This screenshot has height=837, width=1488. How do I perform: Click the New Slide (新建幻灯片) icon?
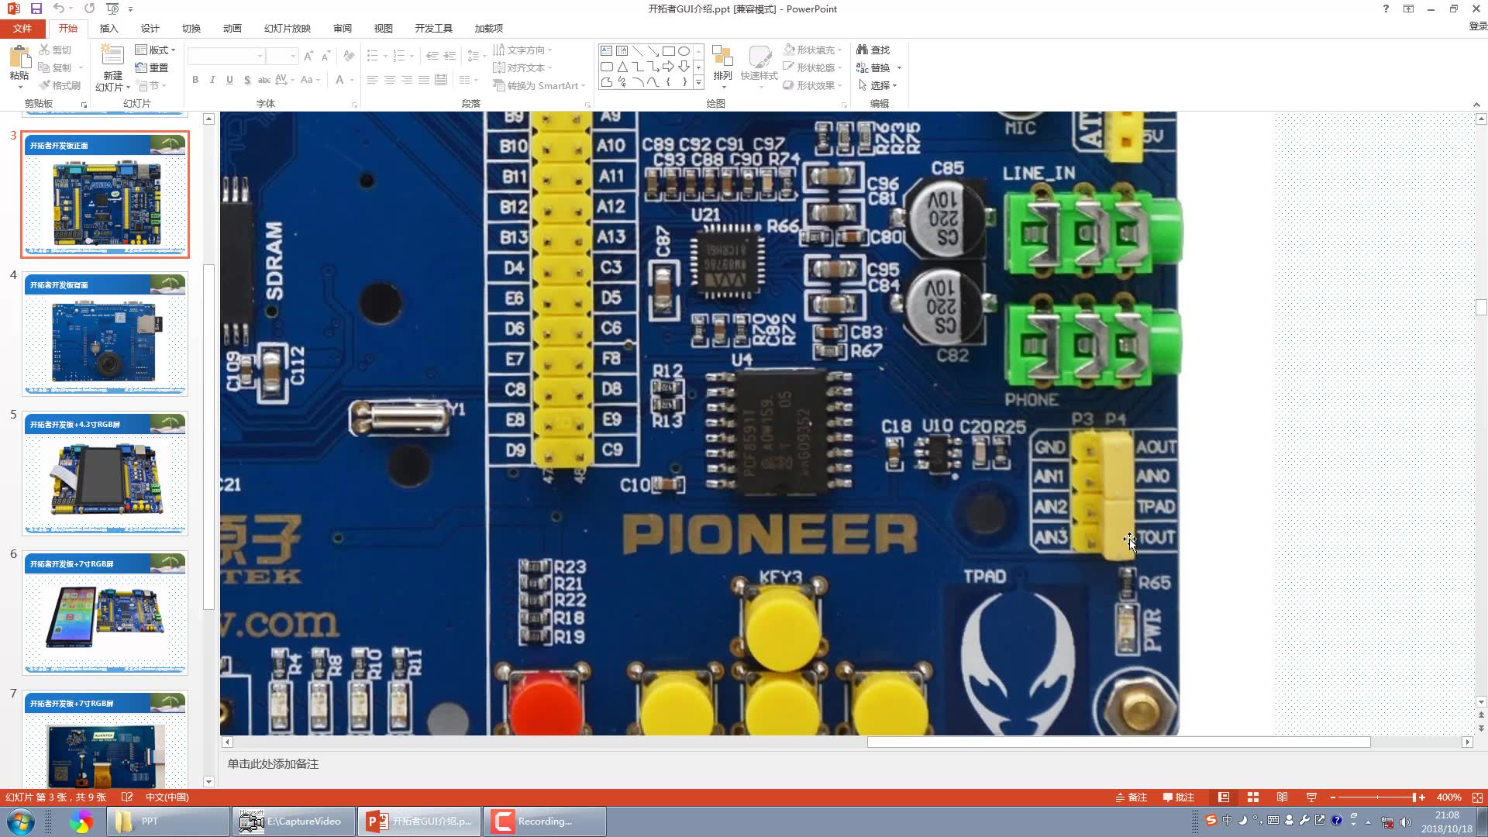112,56
